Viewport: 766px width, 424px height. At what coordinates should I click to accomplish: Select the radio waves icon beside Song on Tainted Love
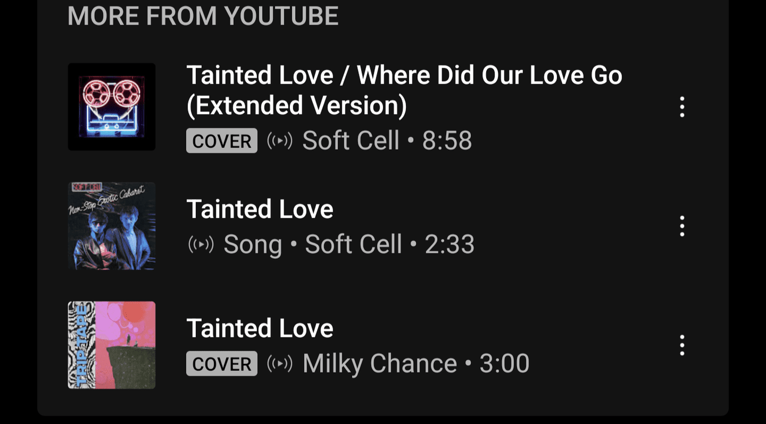coord(200,244)
